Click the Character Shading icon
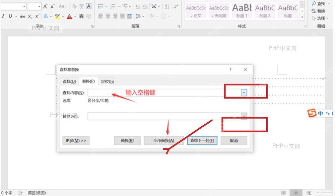The image size is (335, 196). point(81,16)
